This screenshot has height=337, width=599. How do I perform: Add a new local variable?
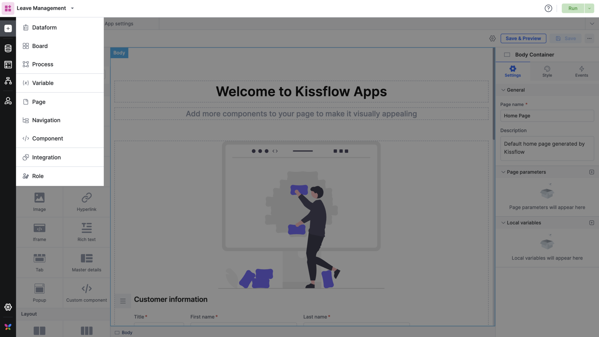click(592, 223)
